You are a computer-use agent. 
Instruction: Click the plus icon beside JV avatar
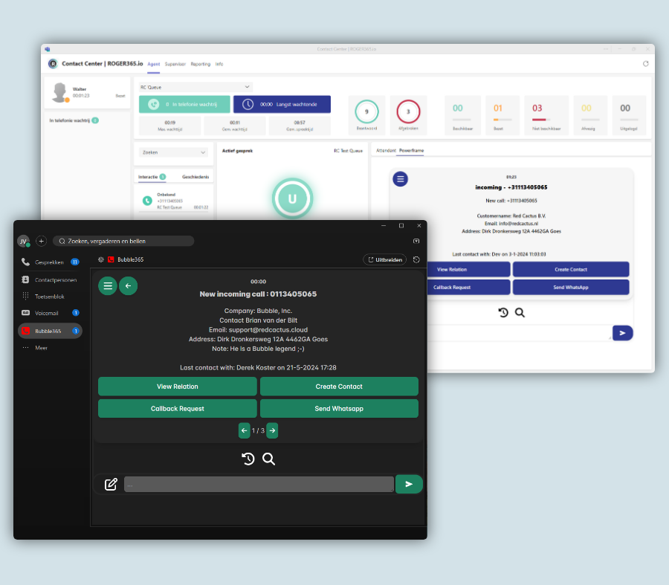tap(41, 241)
